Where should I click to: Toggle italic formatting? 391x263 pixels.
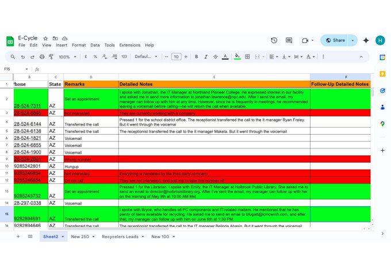pyautogui.click(x=206, y=57)
